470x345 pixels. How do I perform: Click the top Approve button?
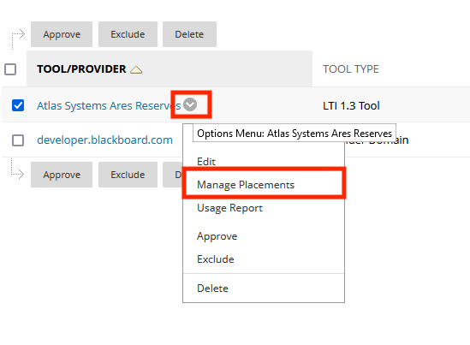pos(62,34)
